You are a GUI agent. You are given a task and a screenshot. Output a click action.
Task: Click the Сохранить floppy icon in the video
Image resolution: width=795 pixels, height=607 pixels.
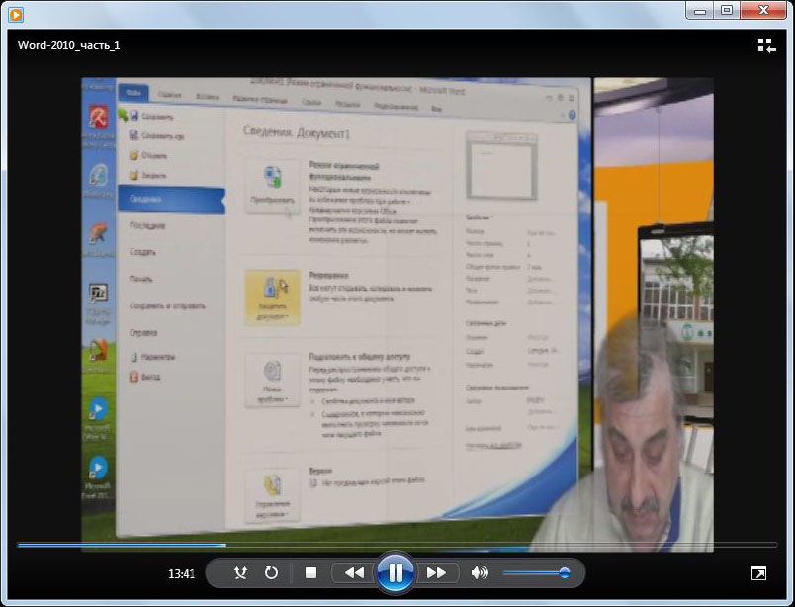(134, 116)
